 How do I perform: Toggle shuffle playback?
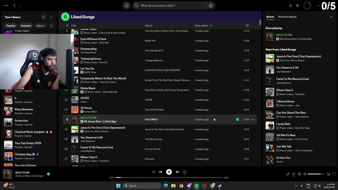[x=153, y=172]
